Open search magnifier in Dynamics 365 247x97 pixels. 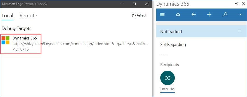coord(225,15)
